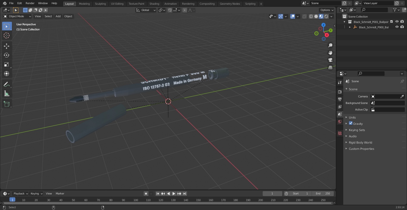Open the Output properties tab
The height and width of the screenshot is (210, 407).
click(340, 99)
